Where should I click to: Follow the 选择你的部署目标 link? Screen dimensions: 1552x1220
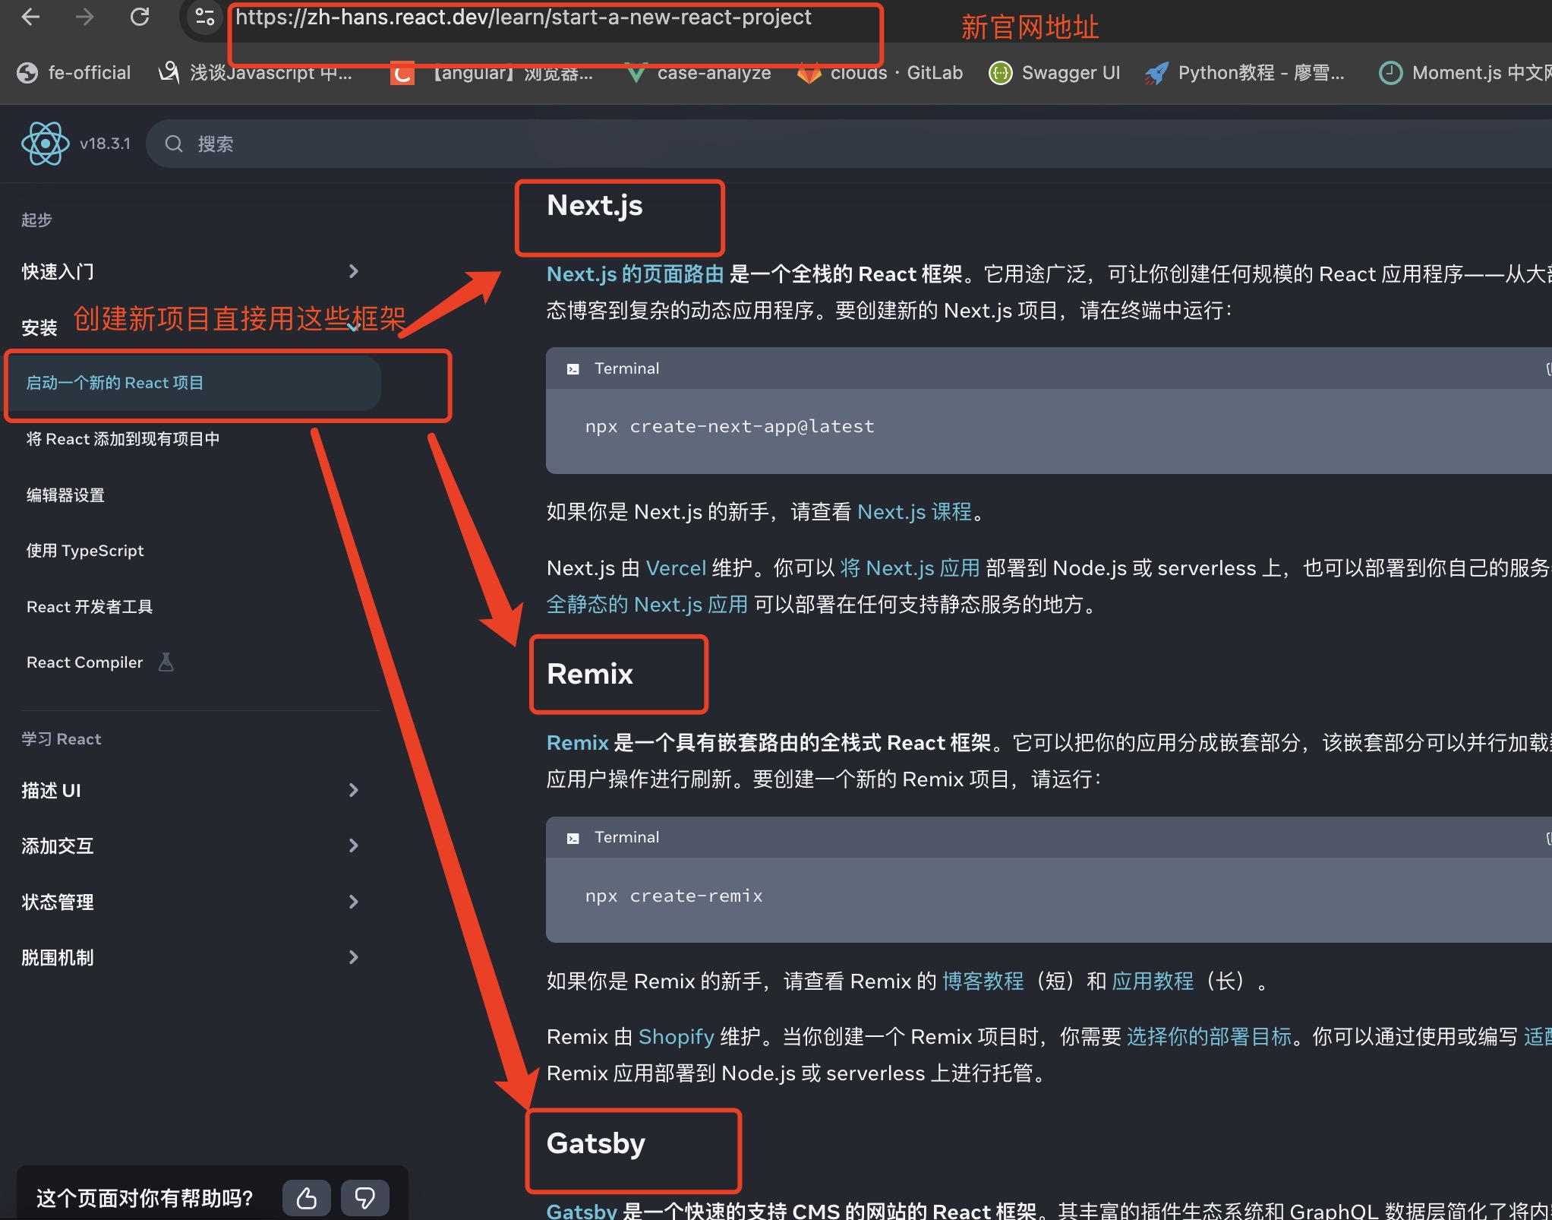click(x=1209, y=1037)
